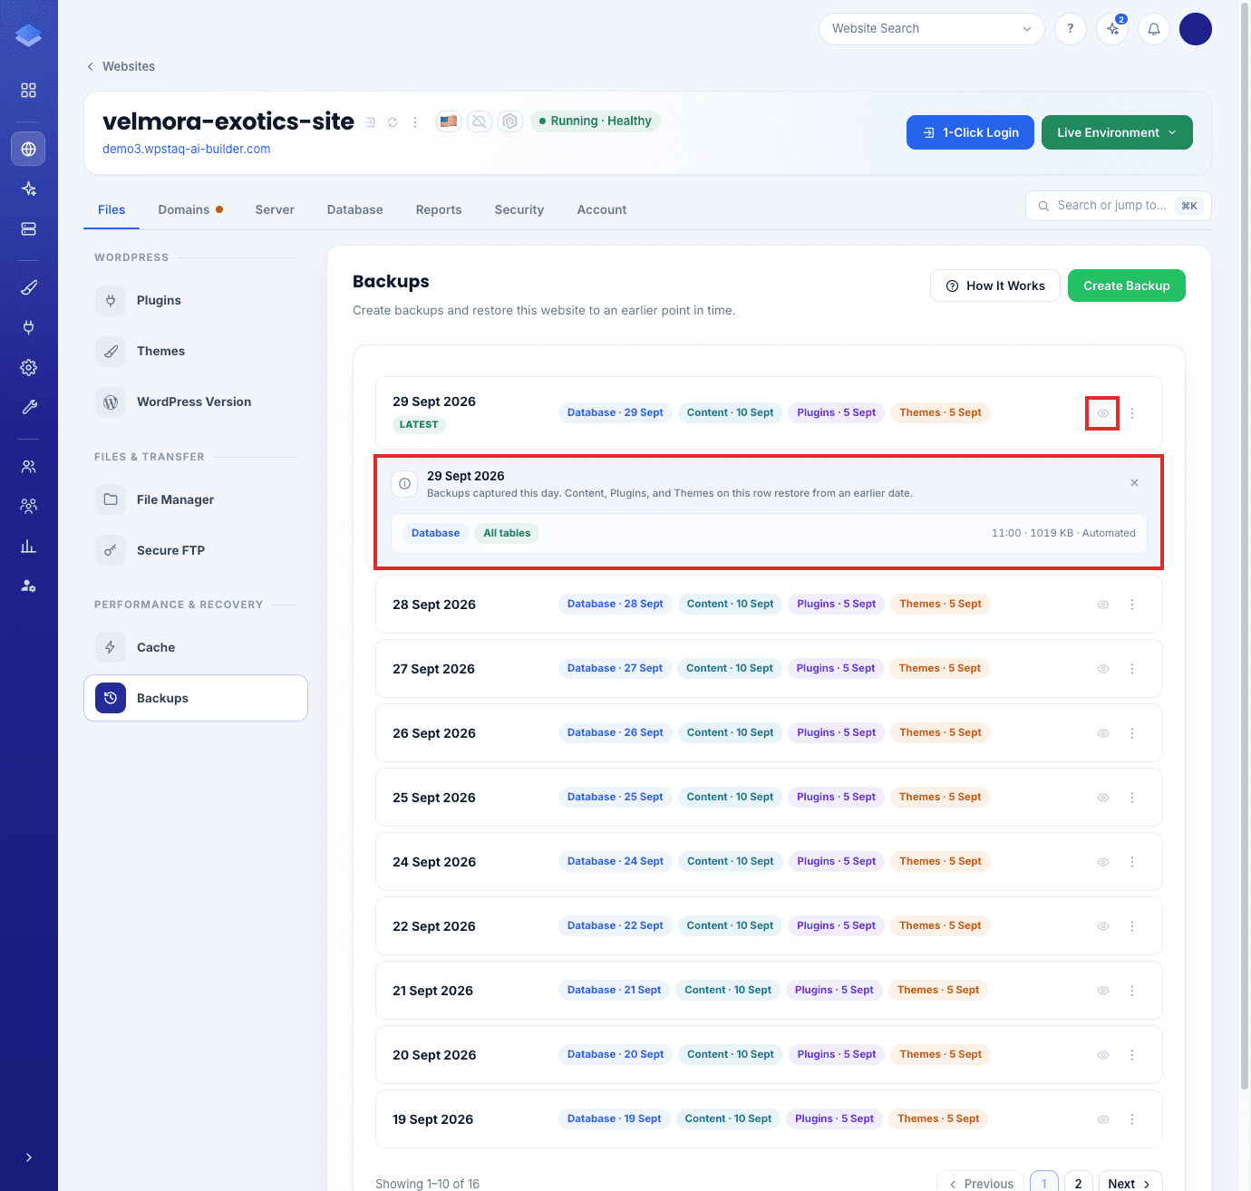Screen dimensions: 1251x1191
Task: Toggle the eye icon on the 22 Sept 2026 row
Action: (1103, 926)
